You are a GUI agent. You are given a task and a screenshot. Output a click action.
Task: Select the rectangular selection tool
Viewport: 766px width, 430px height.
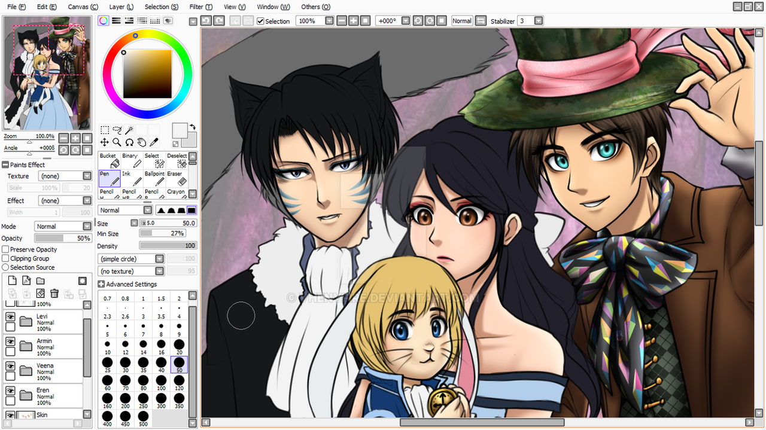pyautogui.click(x=104, y=130)
